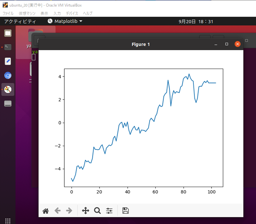Click the x-axis tick label 40
The height and width of the screenshot is (224, 256).
click(128, 192)
